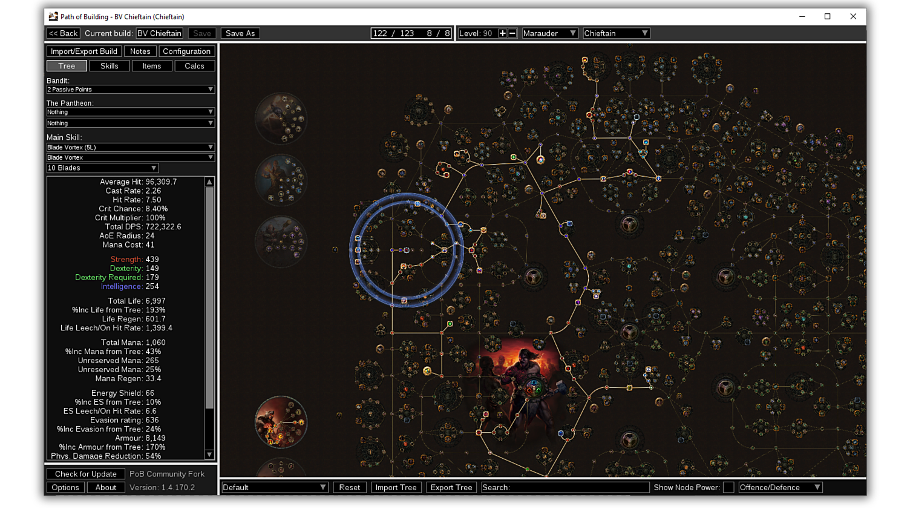Click the level decrease minus button
This screenshot has height=512, width=910.
(x=512, y=33)
